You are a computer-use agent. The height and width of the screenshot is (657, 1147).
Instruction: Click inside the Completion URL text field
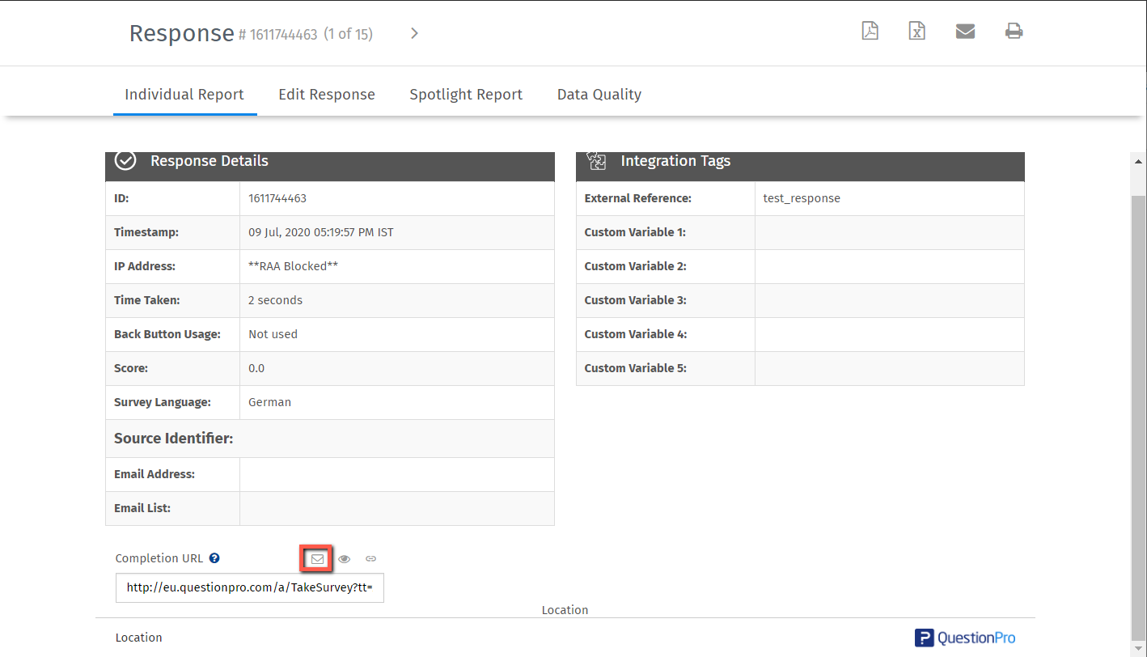pos(249,588)
